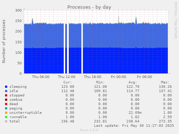Image resolution: width=179 pixels, height=134 pixels.
Task: Click the 'dead' legend label
Action: 14,104
